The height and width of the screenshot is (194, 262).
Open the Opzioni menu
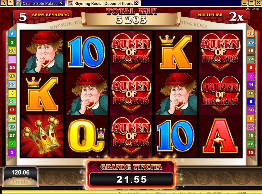point(133,193)
